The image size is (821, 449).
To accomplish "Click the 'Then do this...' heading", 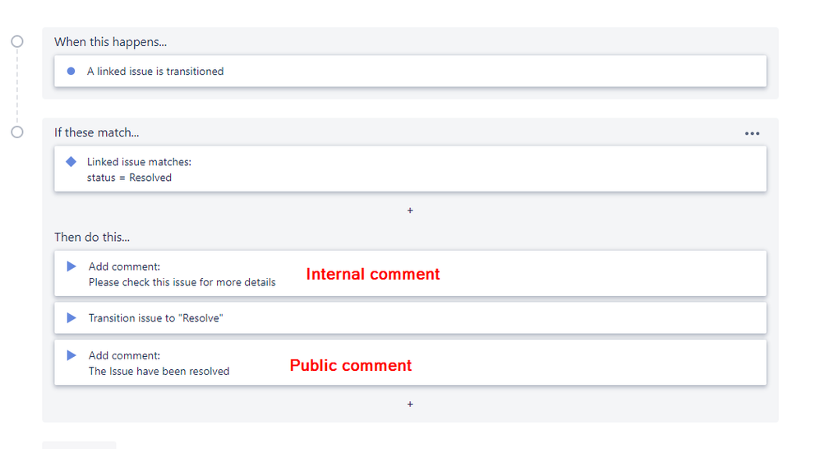I will (x=92, y=238).
